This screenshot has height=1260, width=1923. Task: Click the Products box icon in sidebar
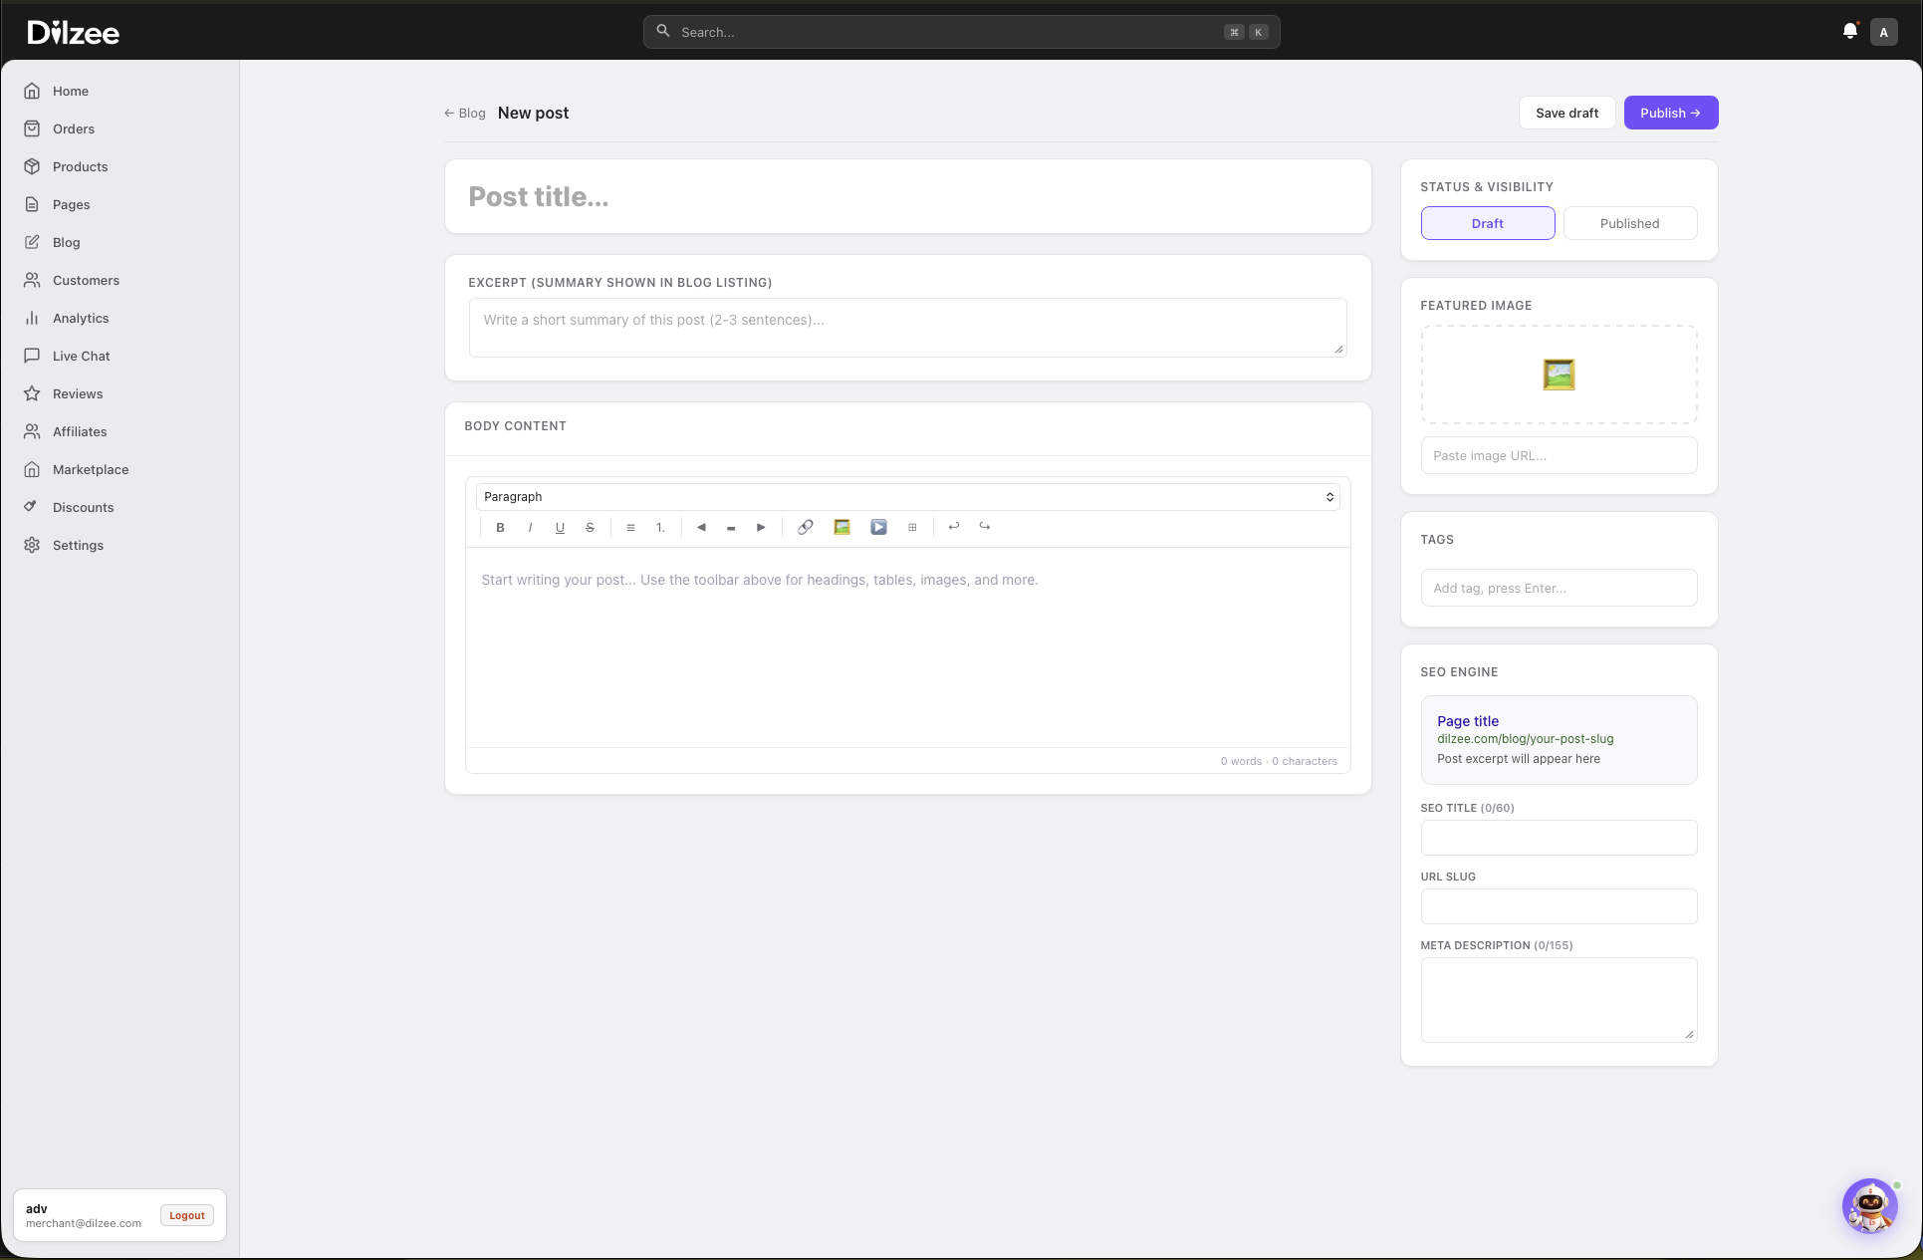tap(32, 166)
